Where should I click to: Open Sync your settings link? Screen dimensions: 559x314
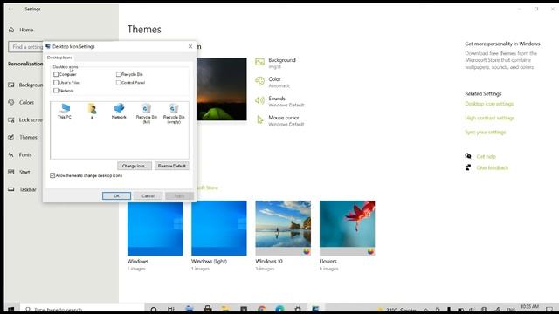(486, 133)
